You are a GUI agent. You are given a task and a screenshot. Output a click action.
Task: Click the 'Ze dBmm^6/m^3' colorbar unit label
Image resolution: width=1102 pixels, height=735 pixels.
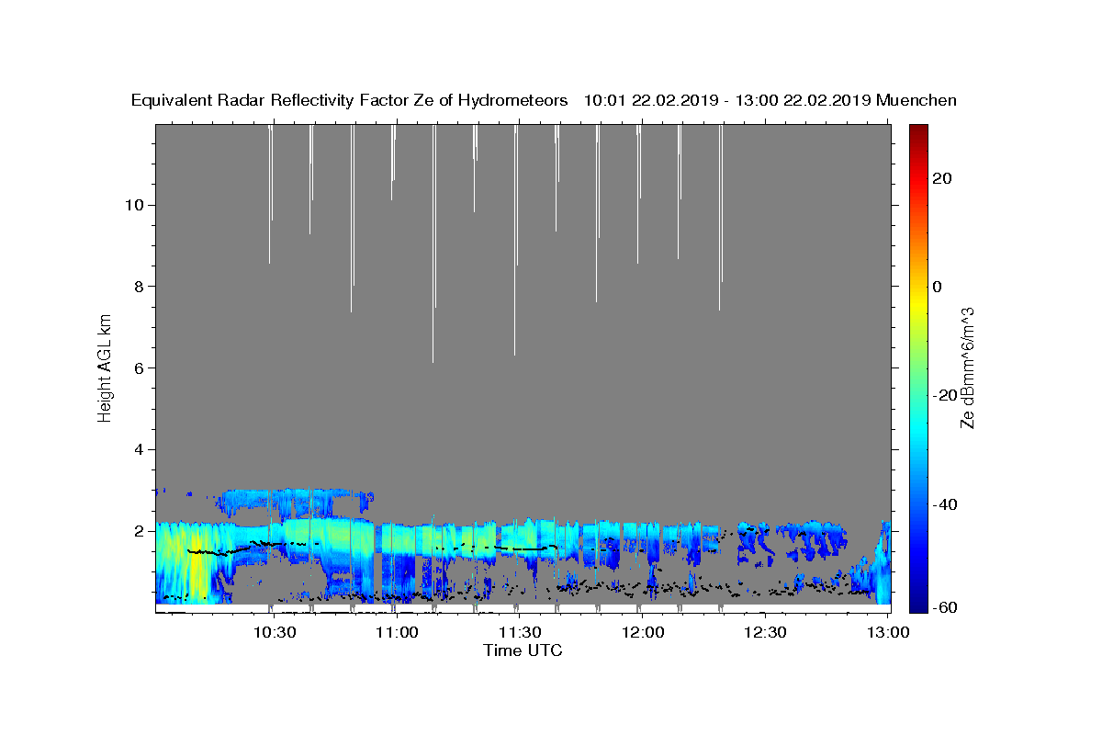[967, 367]
